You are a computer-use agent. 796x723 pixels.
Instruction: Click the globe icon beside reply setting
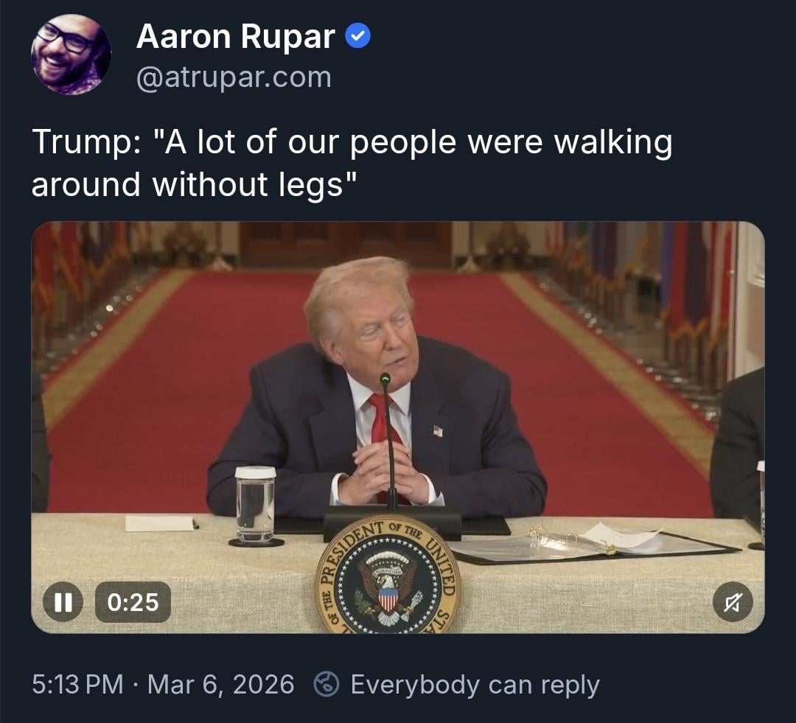pyautogui.click(x=327, y=684)
